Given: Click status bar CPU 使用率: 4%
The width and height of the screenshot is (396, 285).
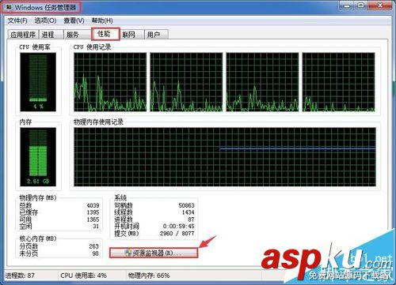Looking at the screenshot, I should pos(83,276).
